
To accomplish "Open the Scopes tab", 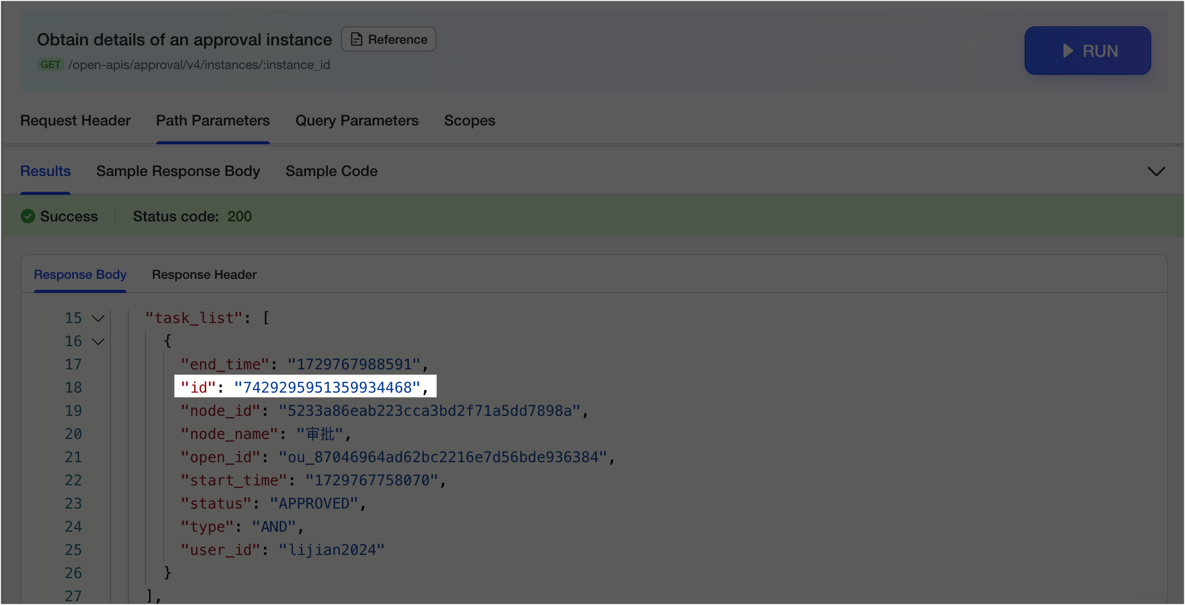I will click(470, 121).
